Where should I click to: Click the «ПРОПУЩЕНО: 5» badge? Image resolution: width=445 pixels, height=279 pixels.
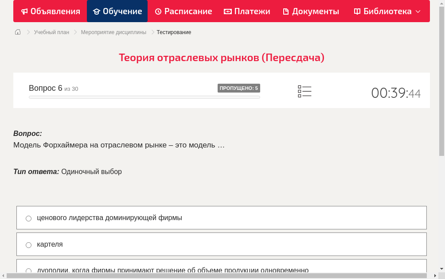tap(238, 88)
